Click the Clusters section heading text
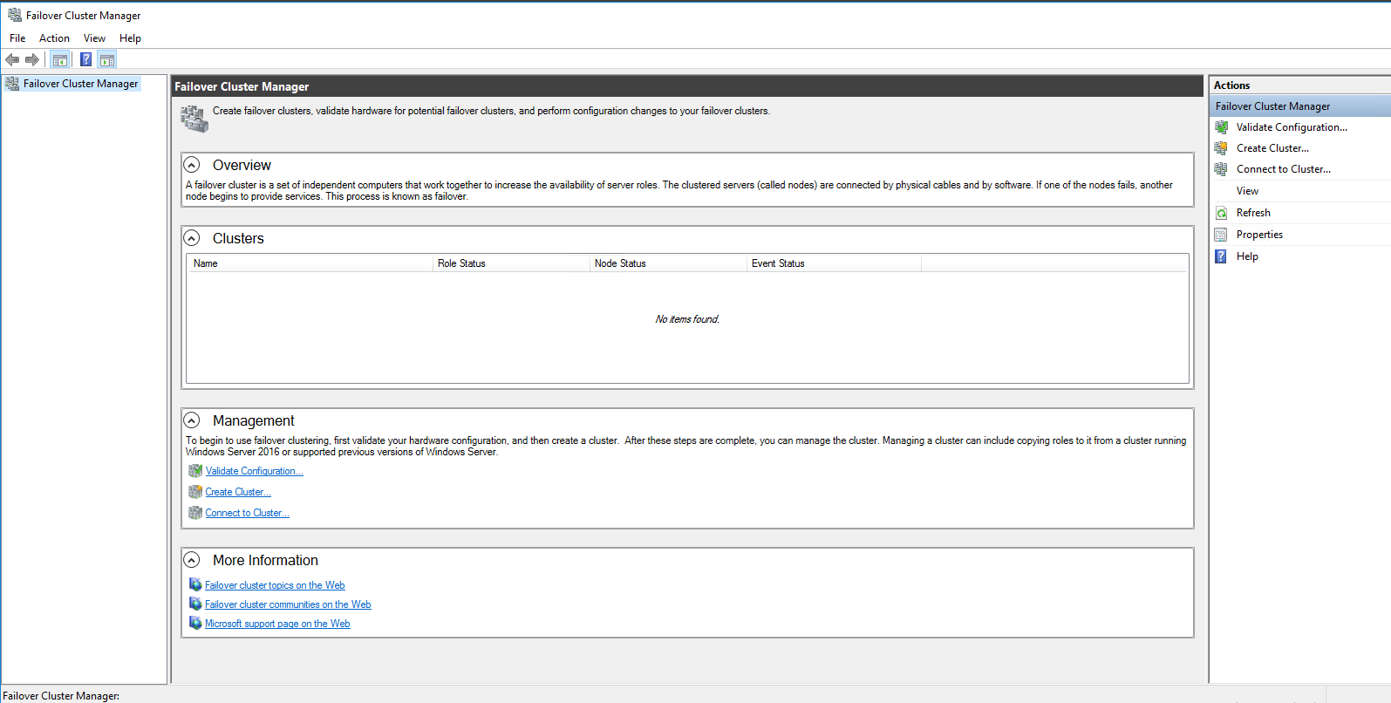 [x=238, y=238]
